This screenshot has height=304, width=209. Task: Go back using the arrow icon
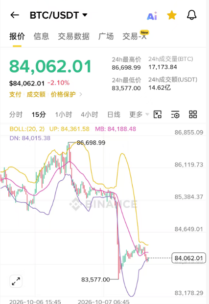point(15,15)
